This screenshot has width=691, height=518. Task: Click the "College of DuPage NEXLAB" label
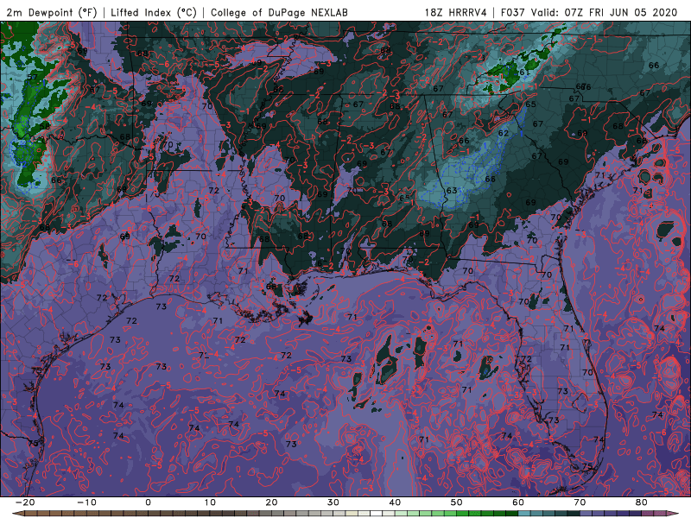tap(279, 12)
